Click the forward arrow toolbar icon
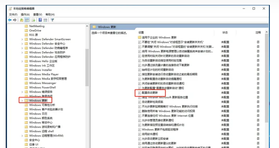Viewport: 279px width, 148px height. click(15, 20)
